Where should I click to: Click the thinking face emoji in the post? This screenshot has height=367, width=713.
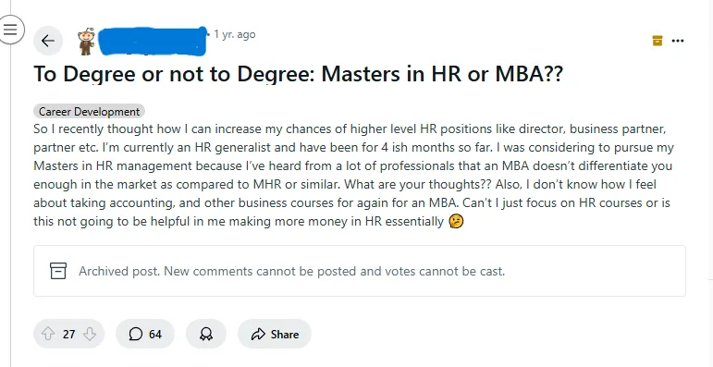coord(456,222)
